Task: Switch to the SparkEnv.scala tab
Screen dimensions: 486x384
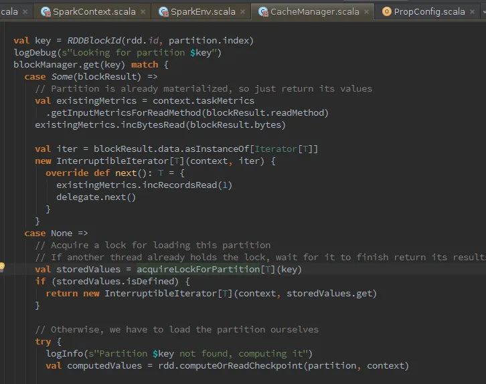Action: click(x=203, y=11)
